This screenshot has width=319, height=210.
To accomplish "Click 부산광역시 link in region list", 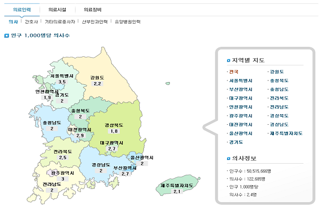I will (x=241, y=89).
